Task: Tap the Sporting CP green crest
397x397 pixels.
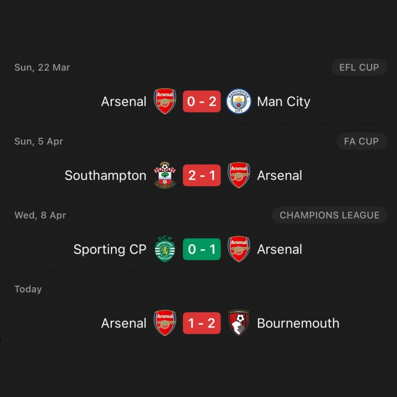Action: [x=165, y=249]
